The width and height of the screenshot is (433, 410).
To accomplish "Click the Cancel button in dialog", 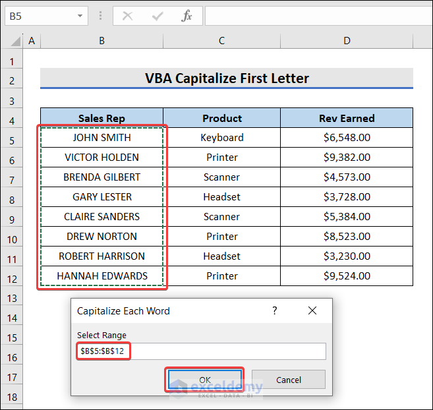I will (x=289, y=380).
